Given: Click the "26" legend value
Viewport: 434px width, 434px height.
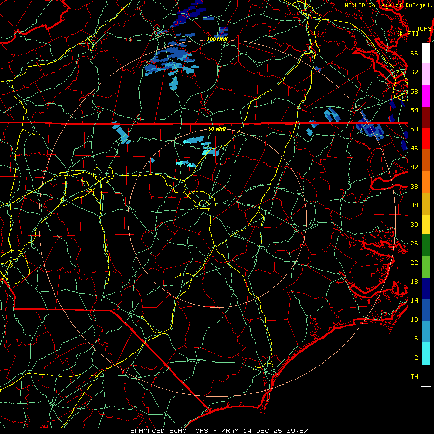Looking at the screenshot, I should tap(414, 244).
